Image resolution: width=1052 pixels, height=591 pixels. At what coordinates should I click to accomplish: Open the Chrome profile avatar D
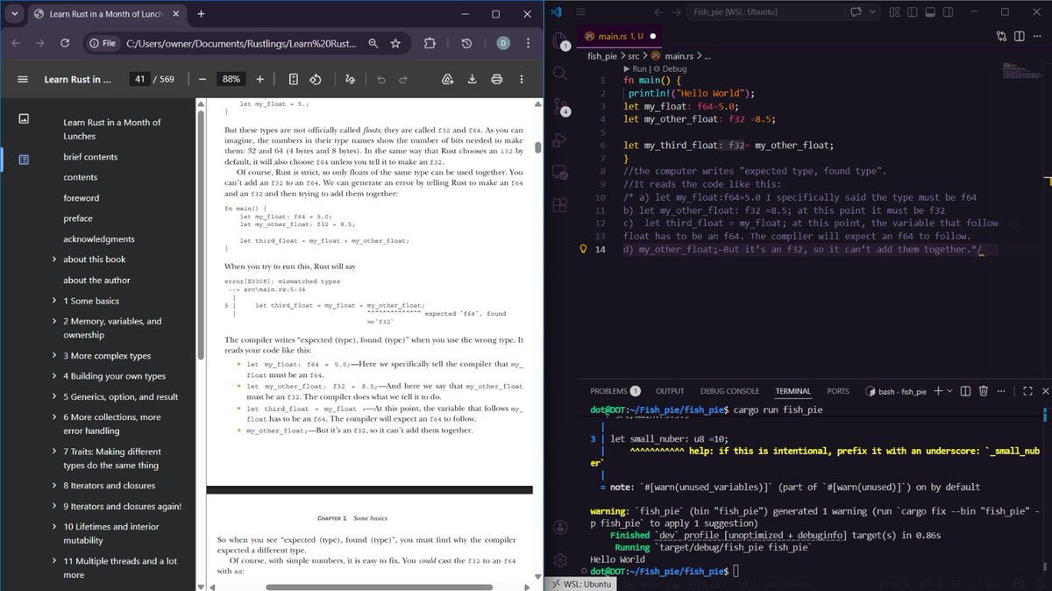[503, 43]
